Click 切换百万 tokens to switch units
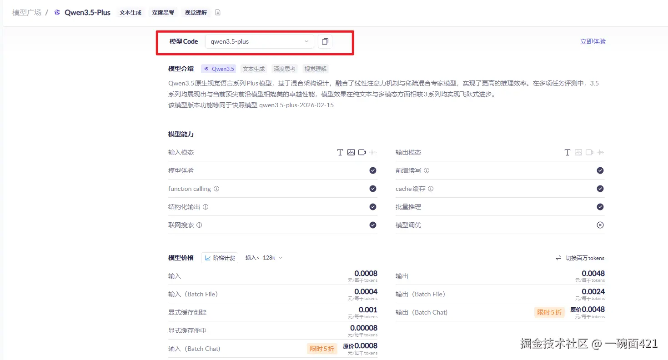668x360 pixels. [x=580, y=258]
